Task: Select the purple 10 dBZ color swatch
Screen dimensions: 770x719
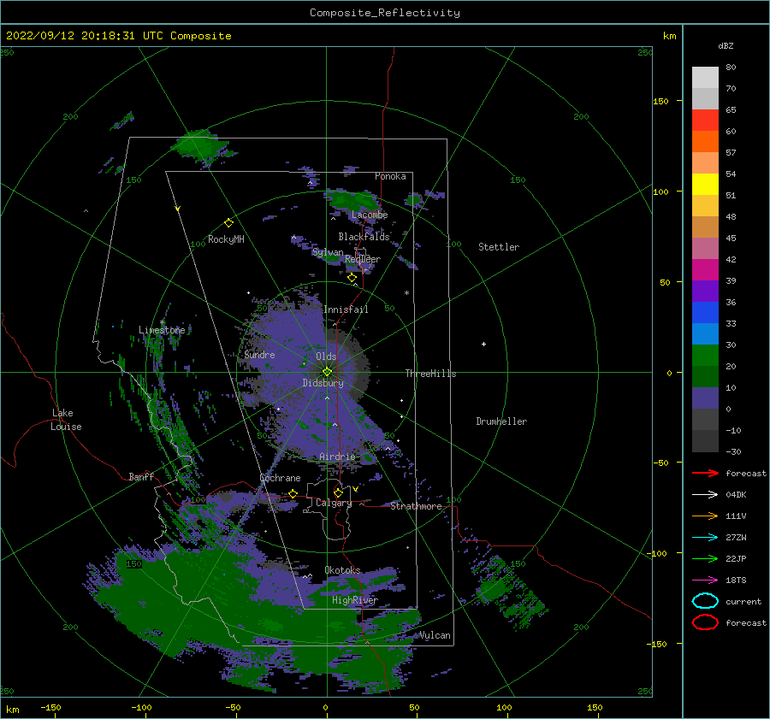Action: click(x=705, y=398)
